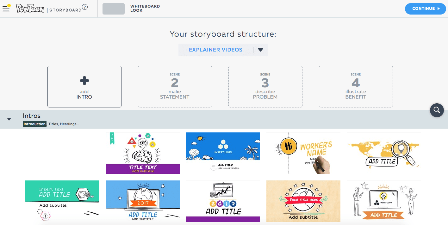Click the plus icon to add intro
Screen dimensions: 448x225
click(x=84, y=81)
